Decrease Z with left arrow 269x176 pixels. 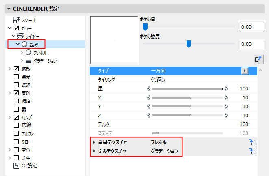coord(148,116)
